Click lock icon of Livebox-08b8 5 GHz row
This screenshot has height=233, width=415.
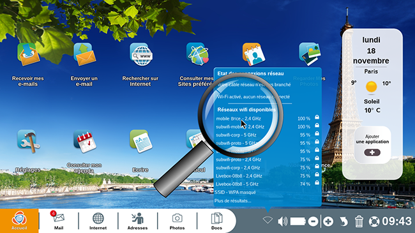click(317, 183)
